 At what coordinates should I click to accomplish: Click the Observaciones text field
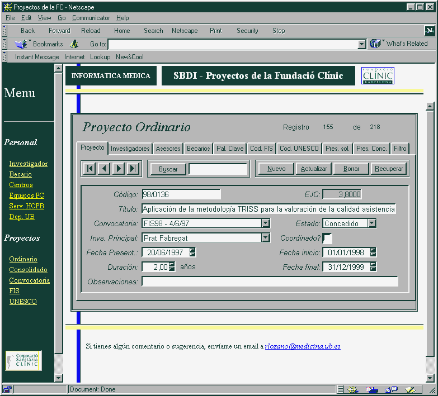click(270, 282)
